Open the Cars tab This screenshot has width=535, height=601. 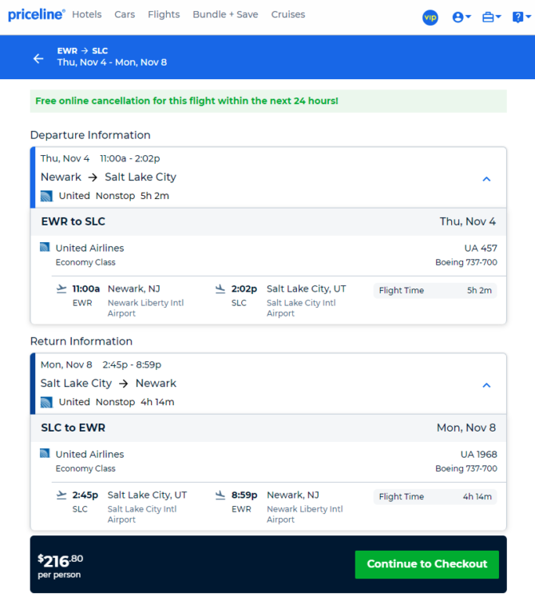coord(125,14)
